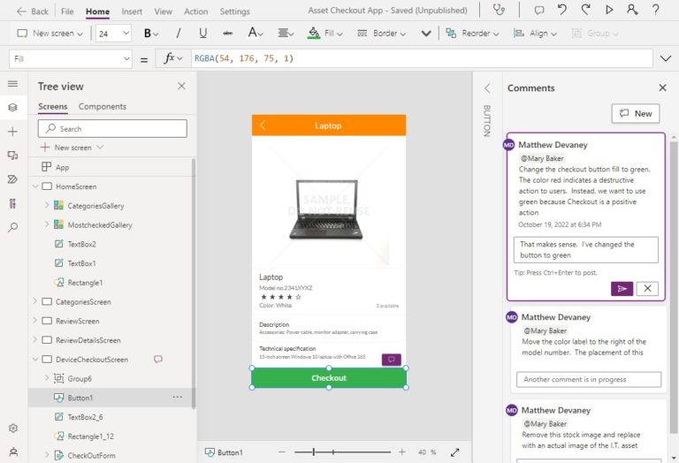Click New comment button
Viewport: 679px width, 463px height.
[x=636, y=113]
